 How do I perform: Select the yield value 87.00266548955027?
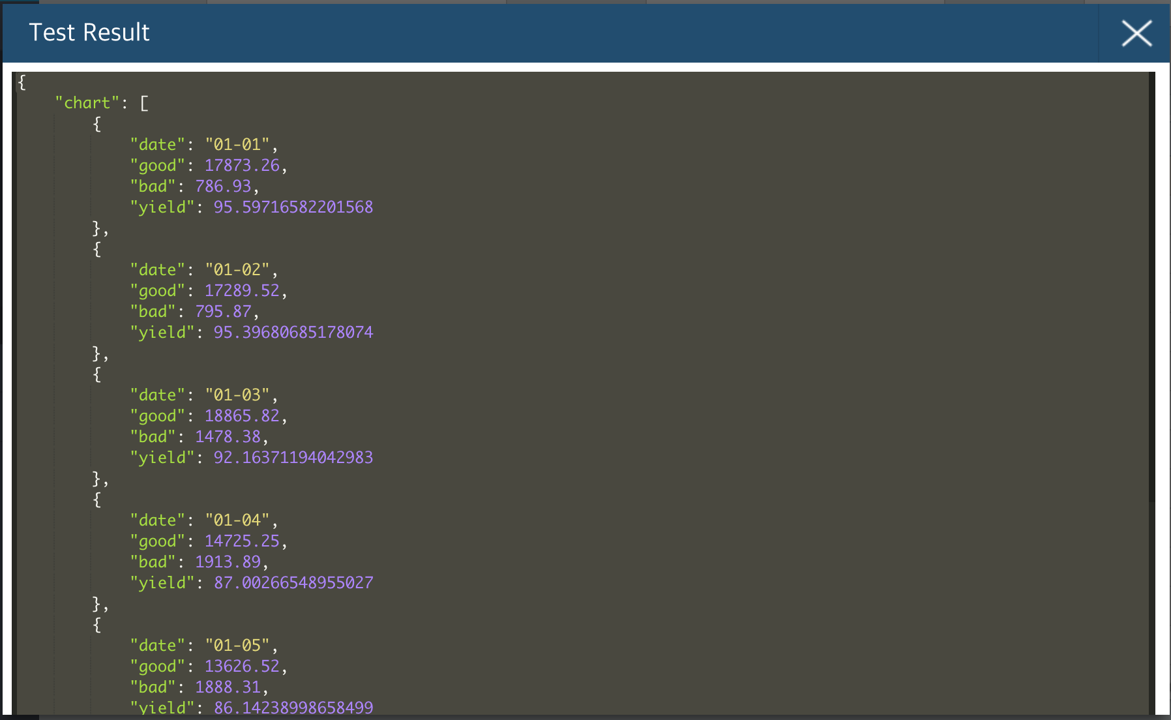[x=293, y=583]
